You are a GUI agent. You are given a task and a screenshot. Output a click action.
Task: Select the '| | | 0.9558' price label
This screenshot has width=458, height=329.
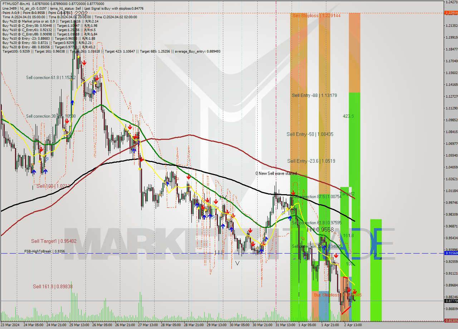(x=322, y=230)
